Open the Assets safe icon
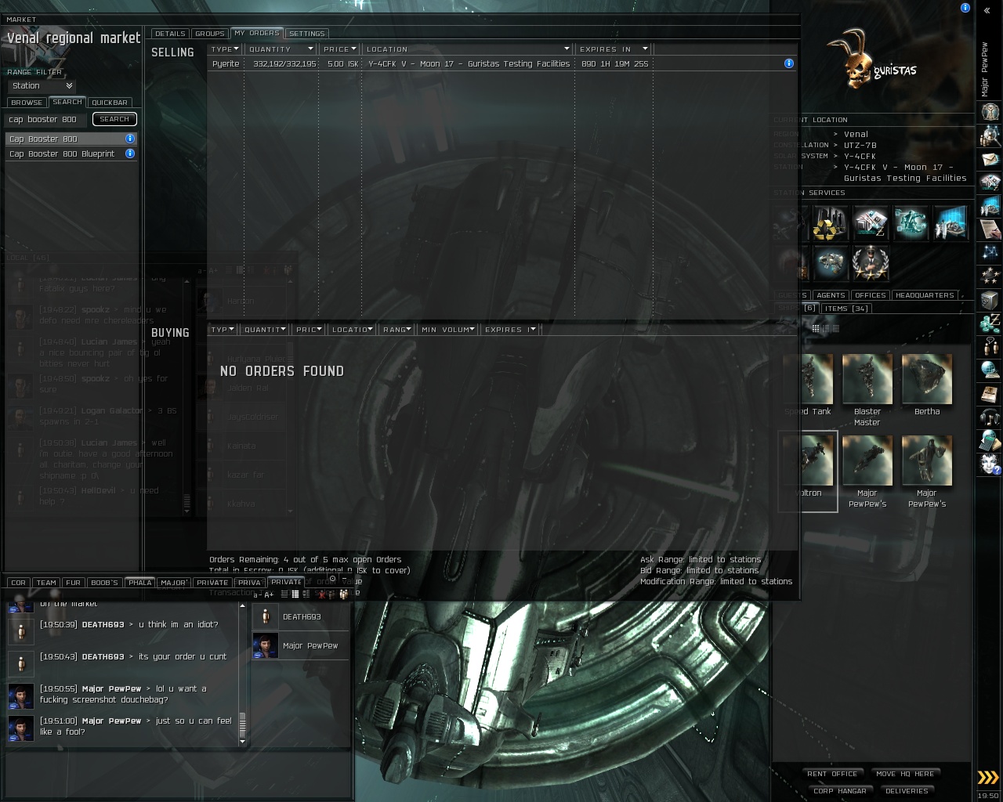 click(x=990, y=299)
